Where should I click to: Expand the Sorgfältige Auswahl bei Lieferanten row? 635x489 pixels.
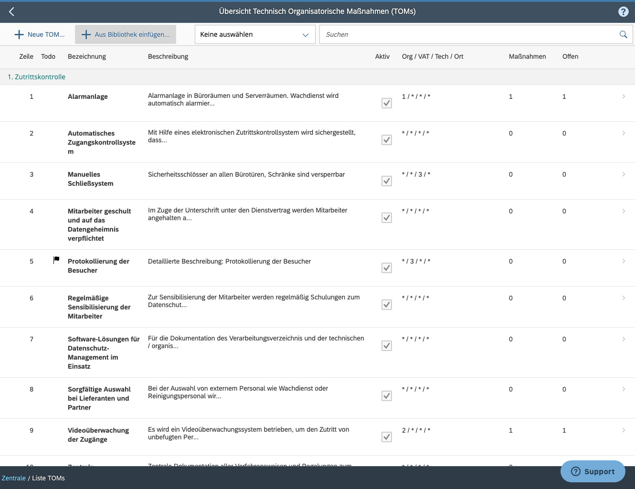(624, 389)
